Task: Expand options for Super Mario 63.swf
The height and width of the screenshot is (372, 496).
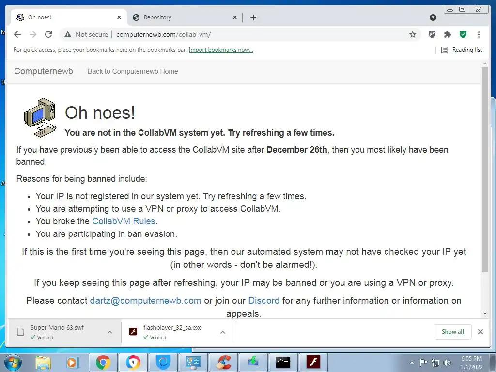Action: pos(110,332)
